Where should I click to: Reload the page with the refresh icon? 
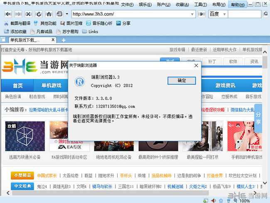coord(39,14)
